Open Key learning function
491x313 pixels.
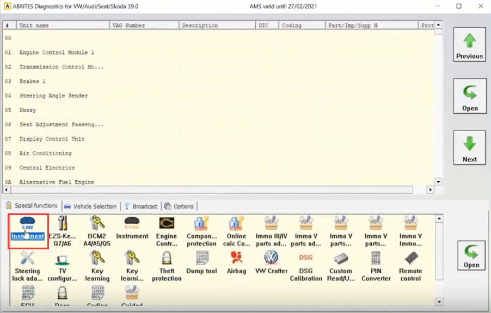[97, 266]
